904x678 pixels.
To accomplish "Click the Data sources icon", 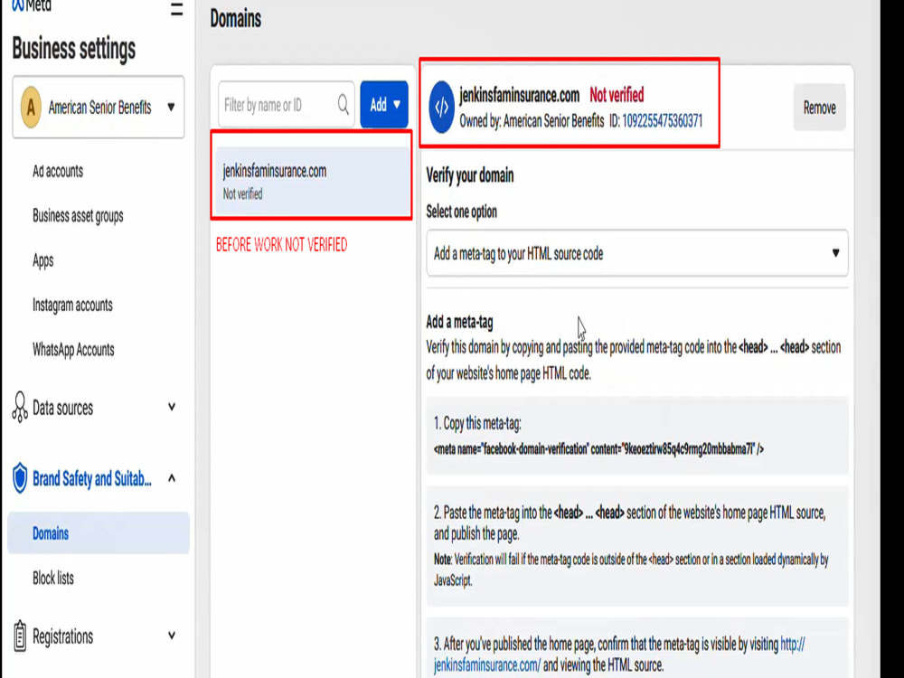I will click(x=20, y=407).
